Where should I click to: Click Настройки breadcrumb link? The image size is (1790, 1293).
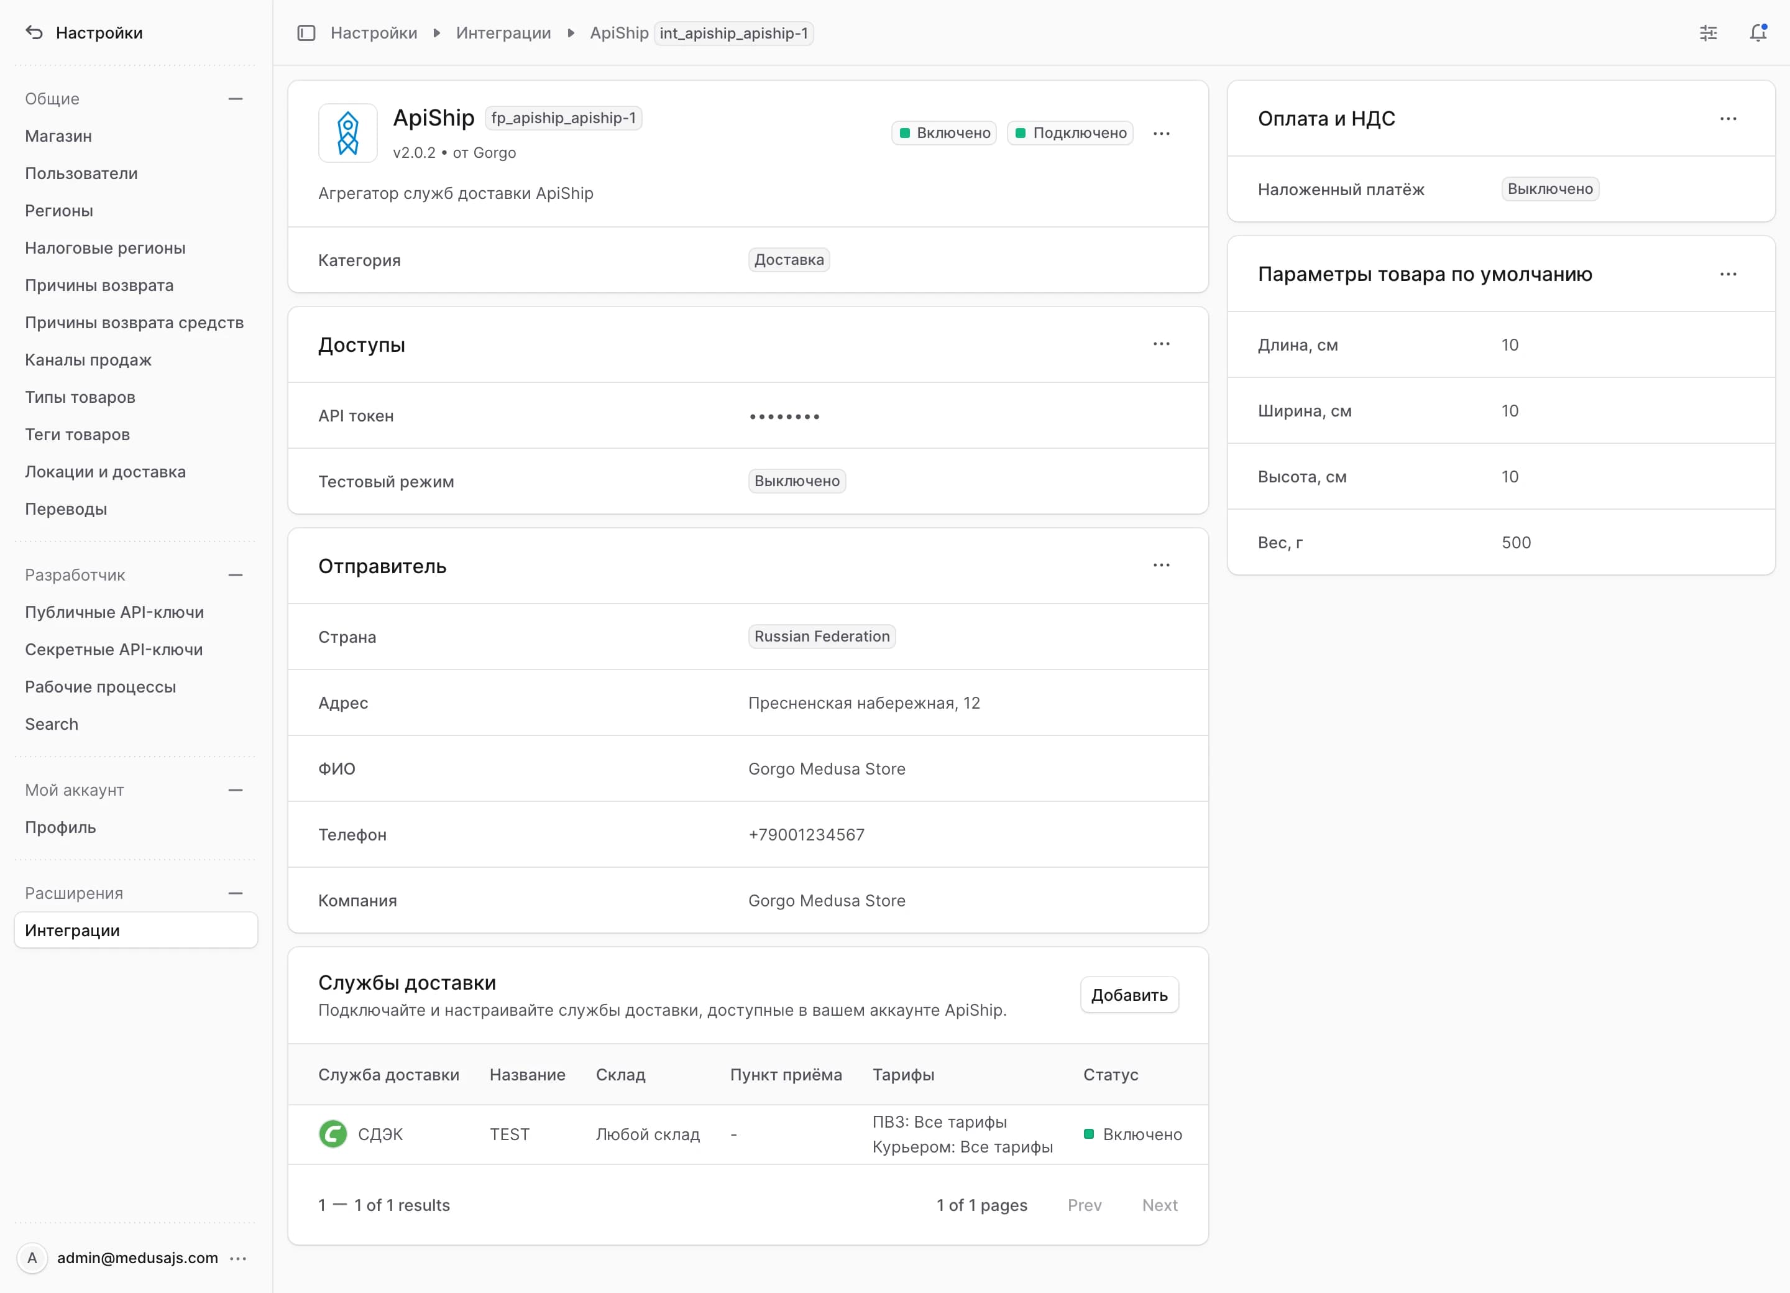coord(374,33)
